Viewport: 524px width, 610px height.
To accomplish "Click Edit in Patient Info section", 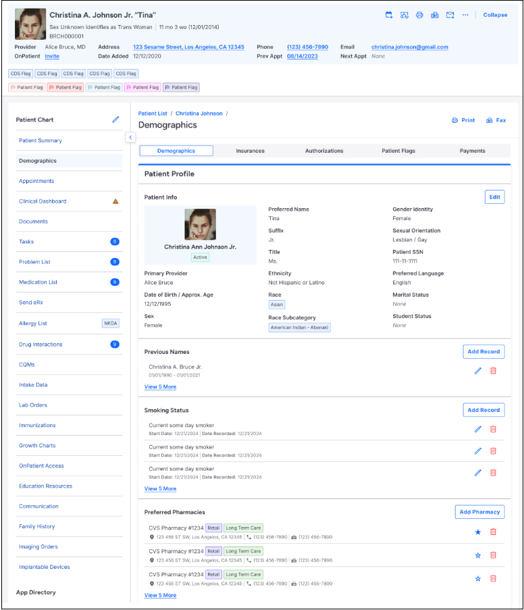I will 494,197.
